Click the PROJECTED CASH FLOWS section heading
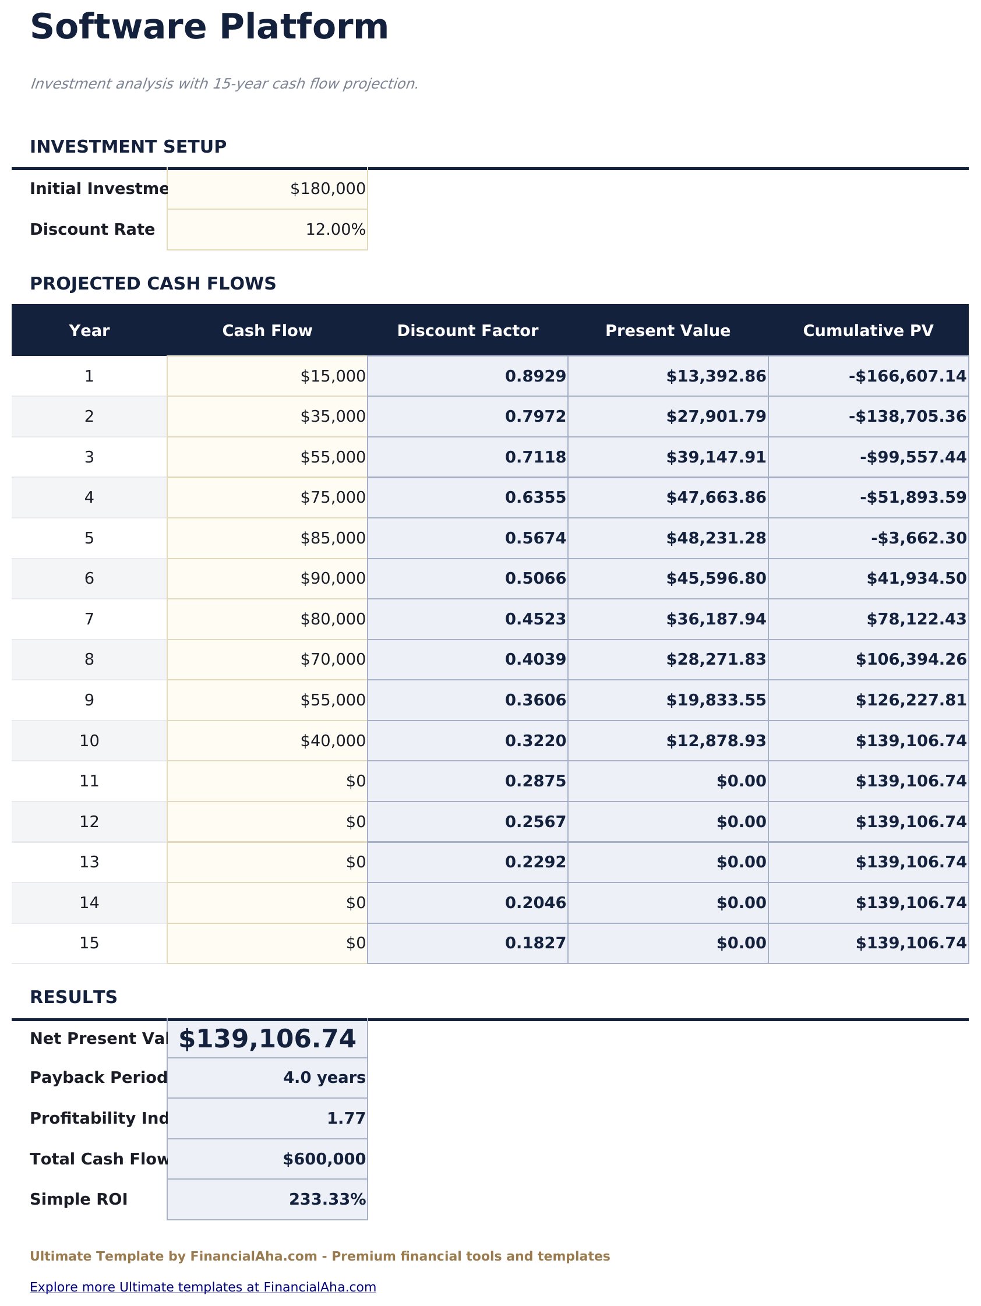This screenshot has width=981, height=1306. [154, 284]
